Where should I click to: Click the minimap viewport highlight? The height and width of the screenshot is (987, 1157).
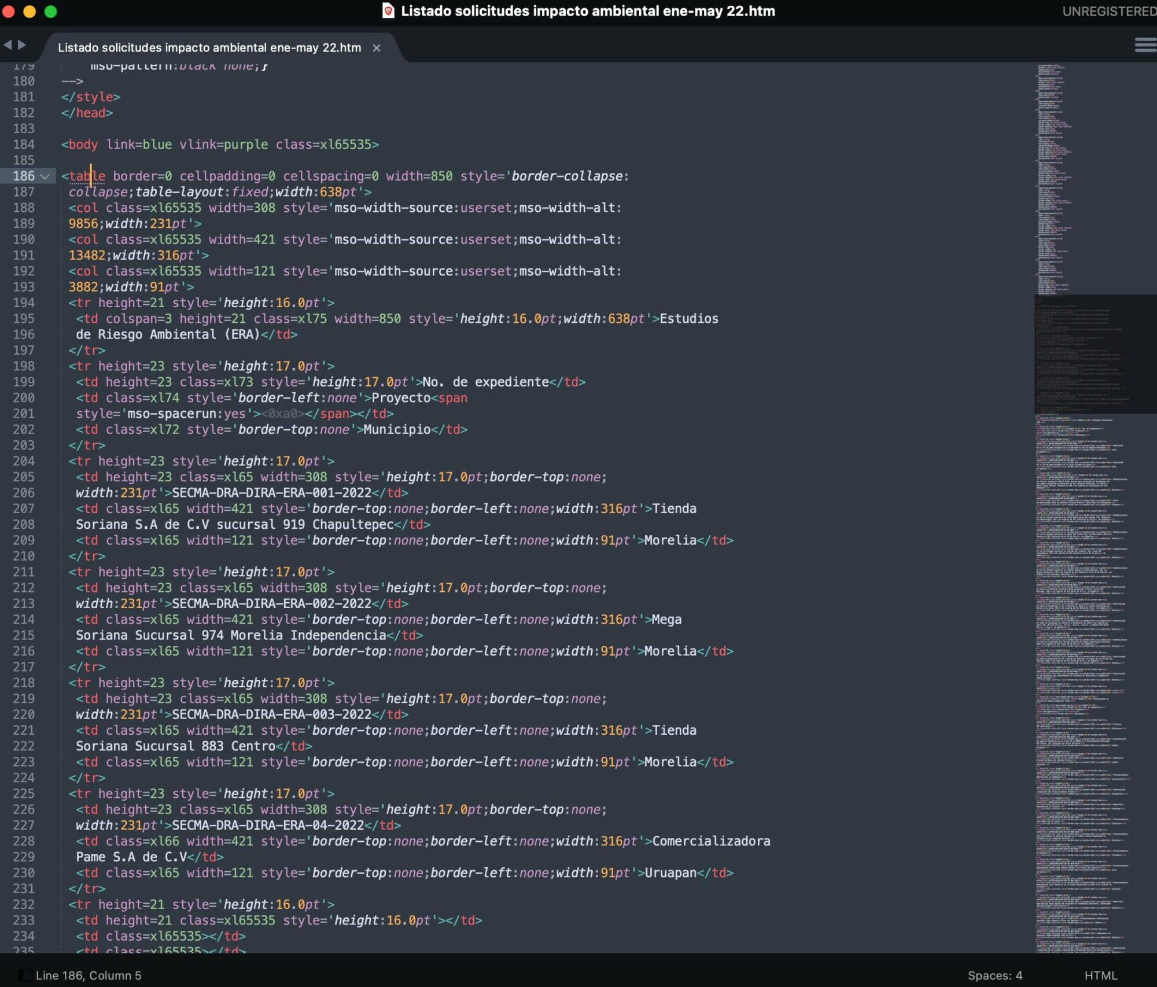point(1095,354)
